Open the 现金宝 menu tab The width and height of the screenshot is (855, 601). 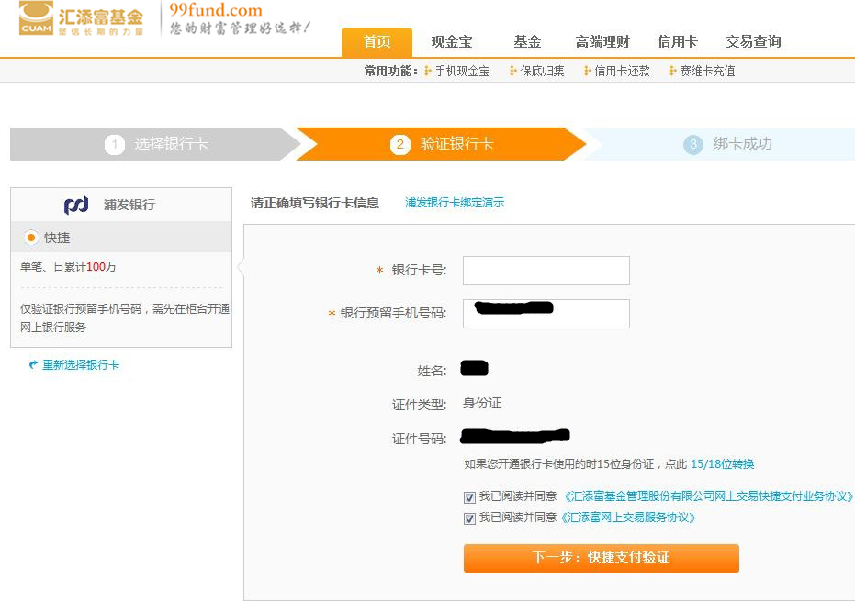[452, 42]
